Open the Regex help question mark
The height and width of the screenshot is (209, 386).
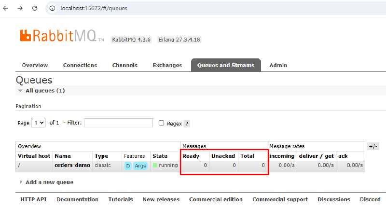pos(187,124)
